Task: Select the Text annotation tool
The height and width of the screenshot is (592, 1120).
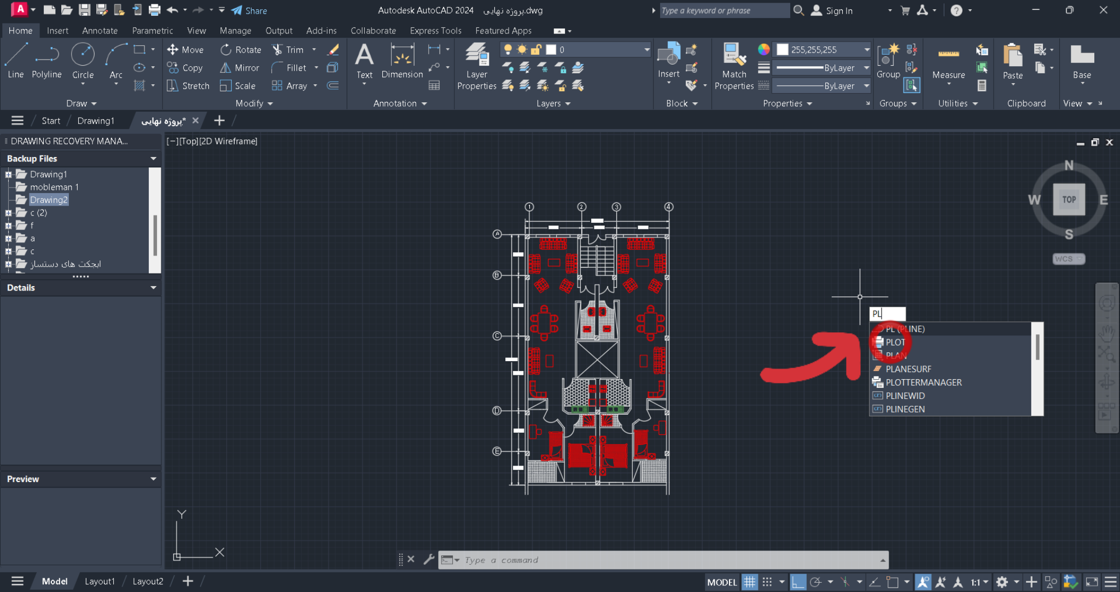Action: (364, 61)
